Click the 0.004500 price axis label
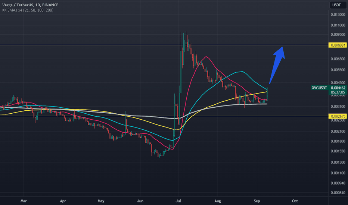The width and height of the screenshot is (348, 205). pyautogui.click(x=338, y=83)
